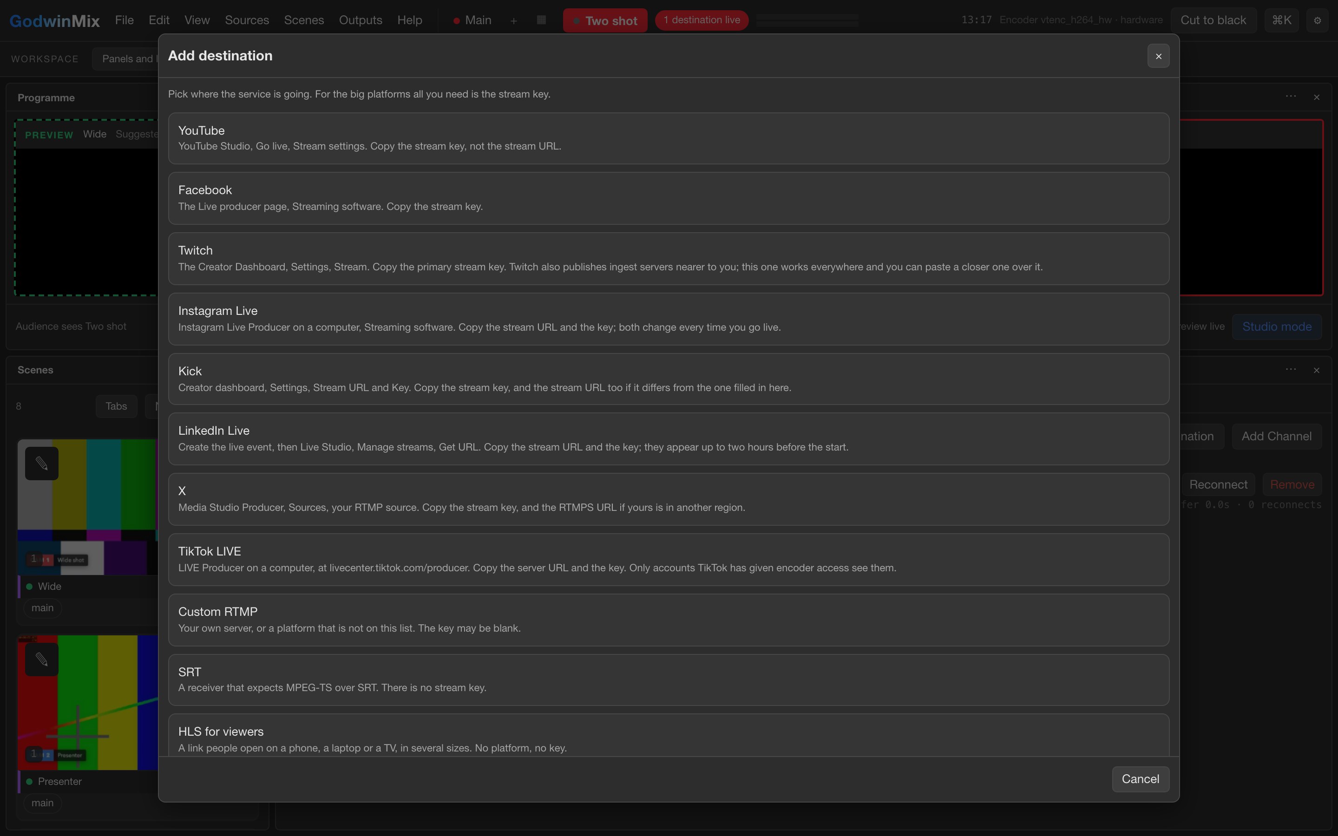Open Scenes-row panel more options ellipsis
This screenshot has height=836, width=1338.
tap(1291, 369)
